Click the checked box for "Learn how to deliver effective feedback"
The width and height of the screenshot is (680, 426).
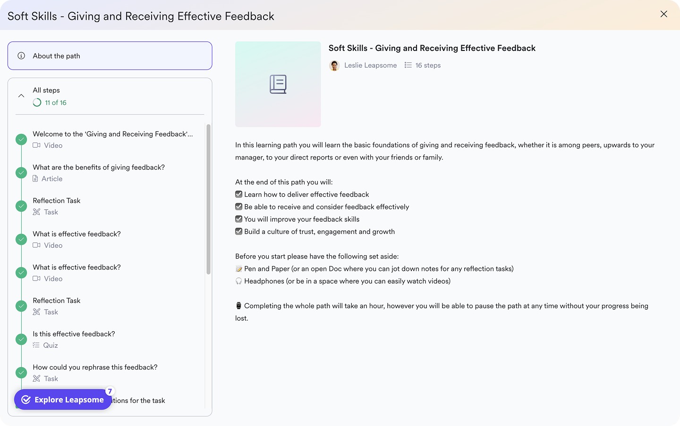click(238, 194)
